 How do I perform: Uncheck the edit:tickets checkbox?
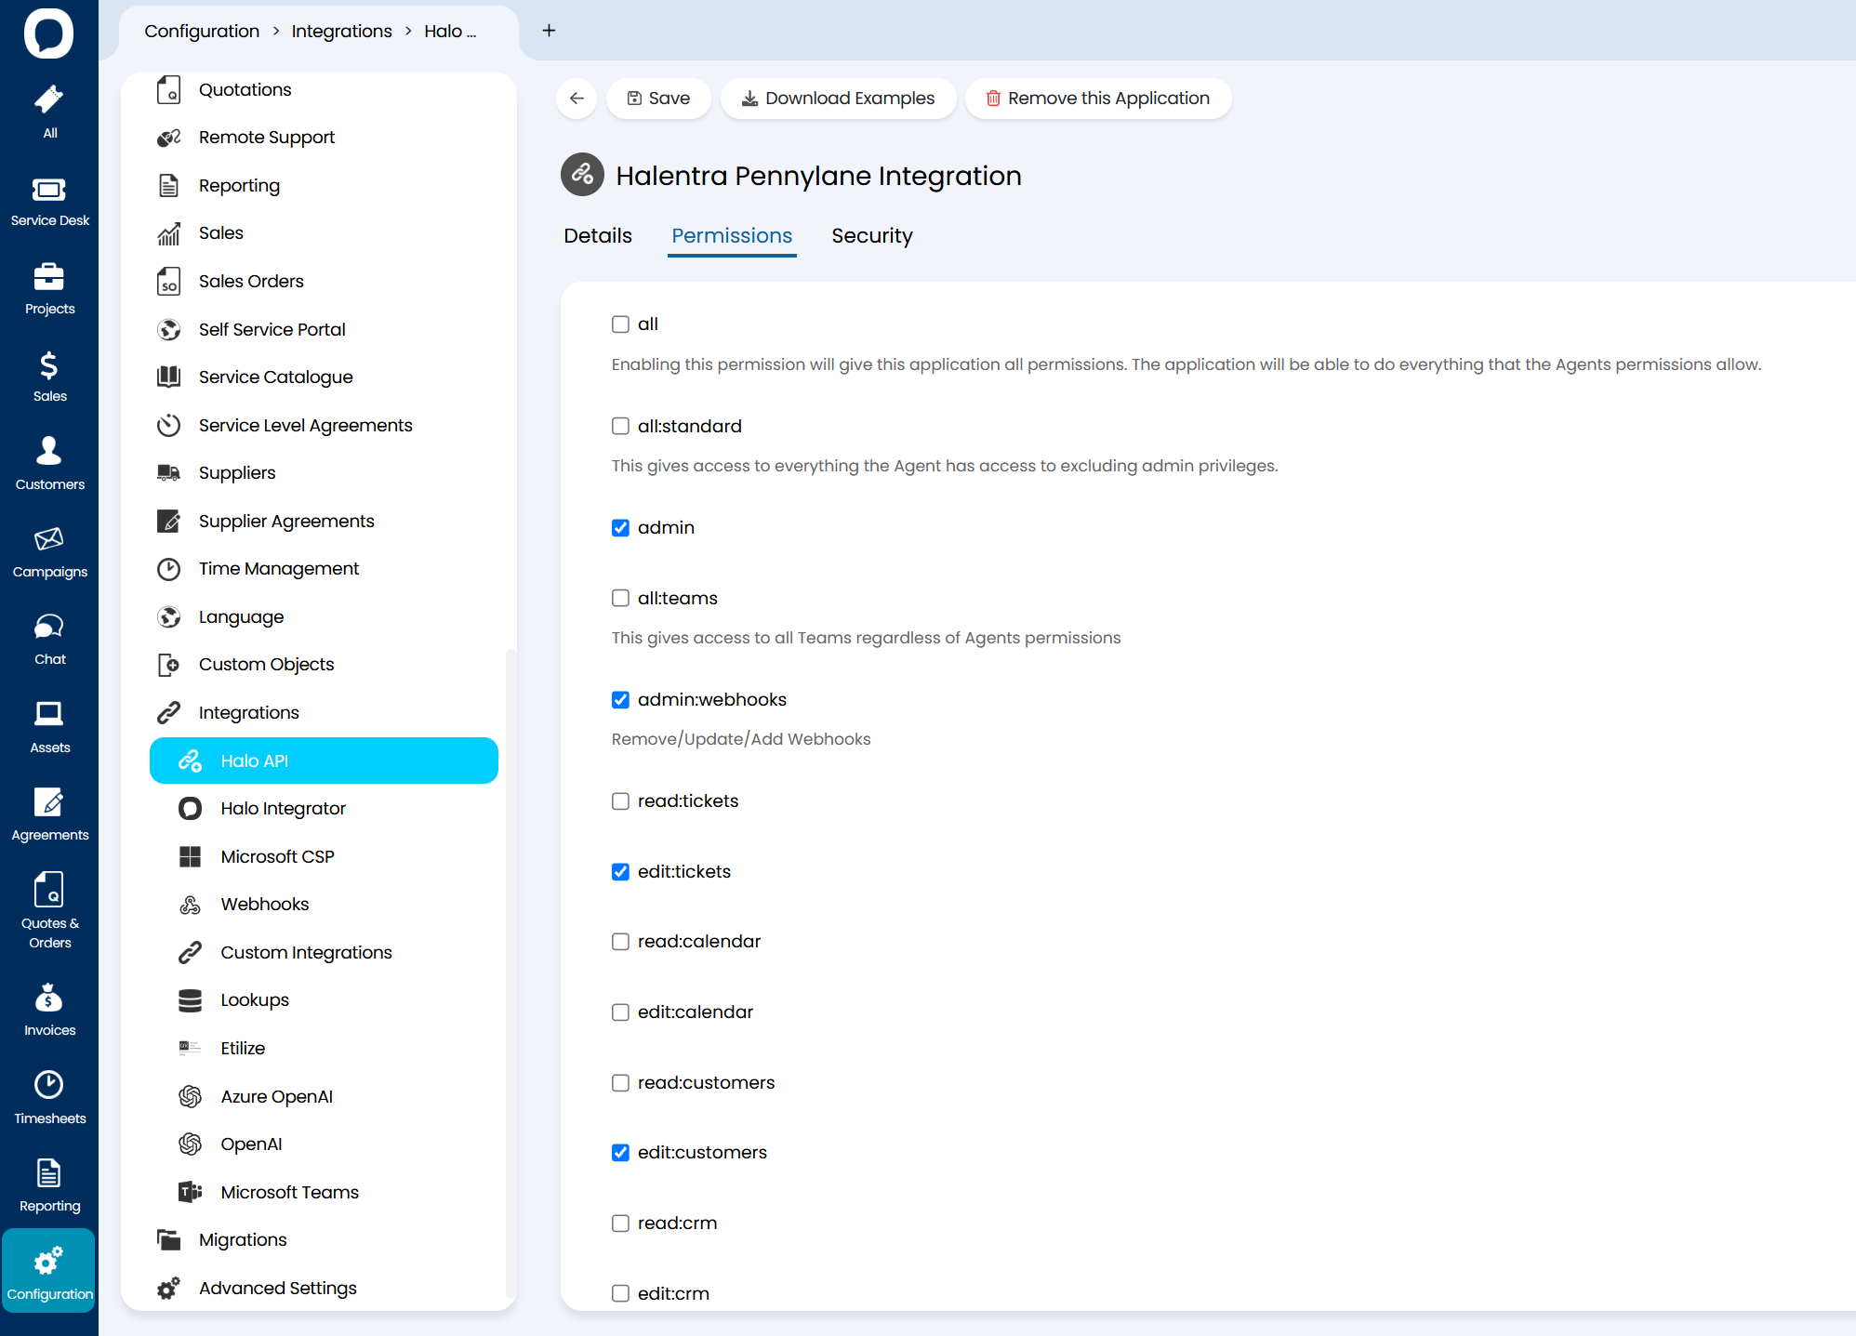tap(620, 872)
